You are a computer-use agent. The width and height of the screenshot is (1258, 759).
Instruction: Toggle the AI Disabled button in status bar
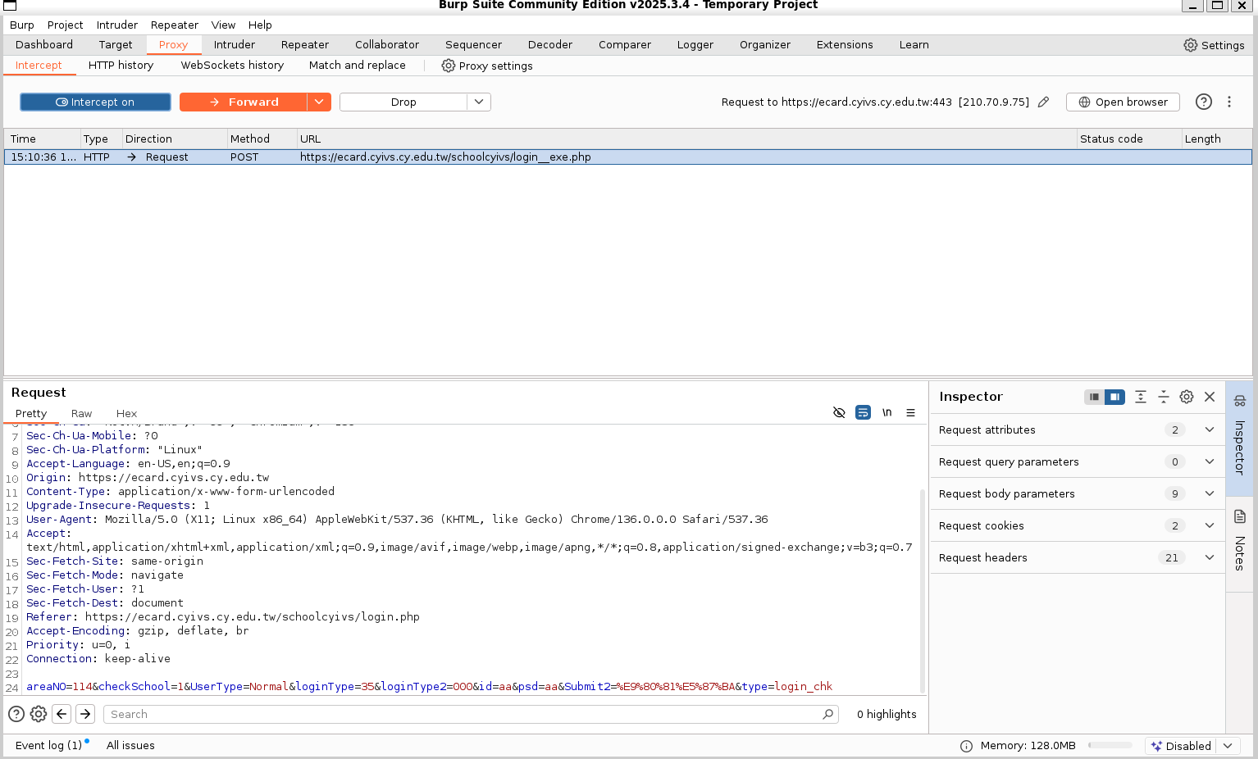[1181, 746]
